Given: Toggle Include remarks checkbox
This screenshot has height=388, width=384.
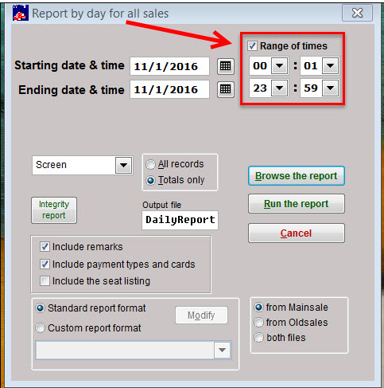Looking at the screenshot, I should [x=45, y=247].
